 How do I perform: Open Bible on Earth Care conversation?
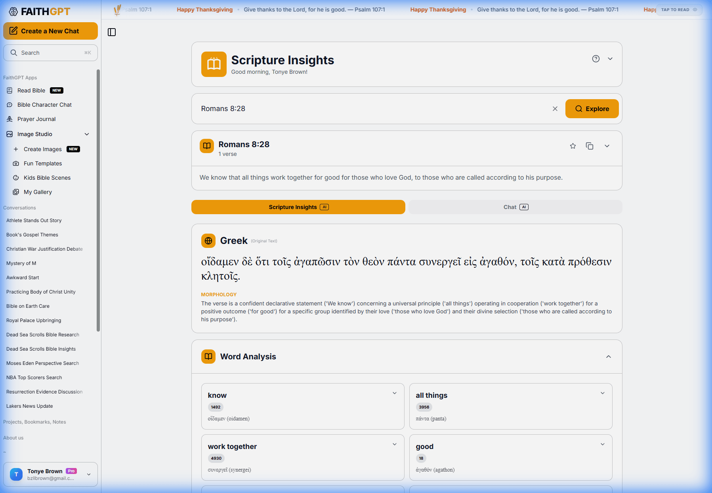28,306
